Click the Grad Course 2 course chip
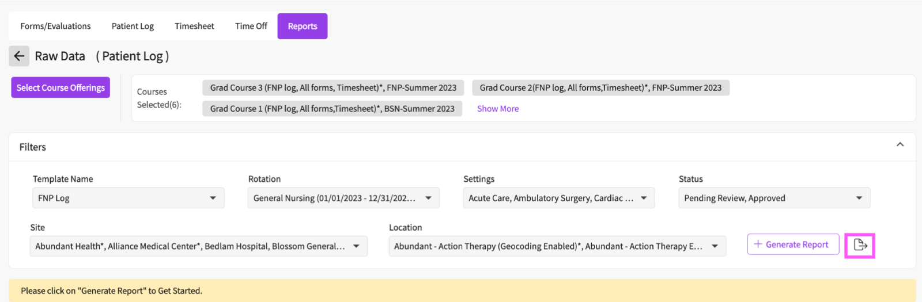 point(600,88)
